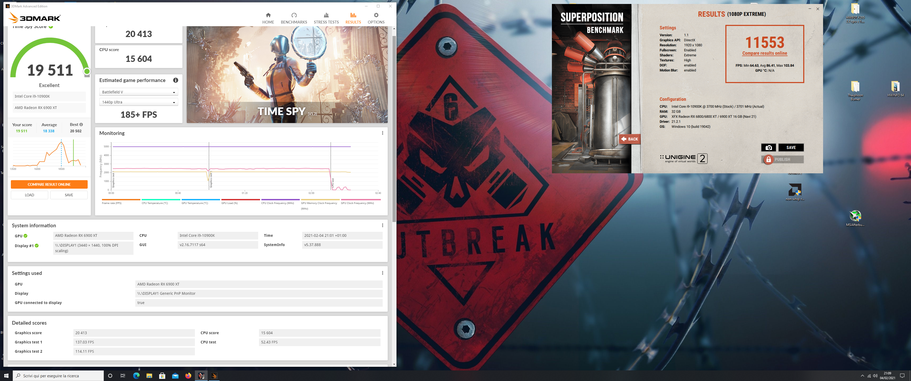Click the Graphics score value 20 413 card
The image size is (911, 381).
(139, 34)
